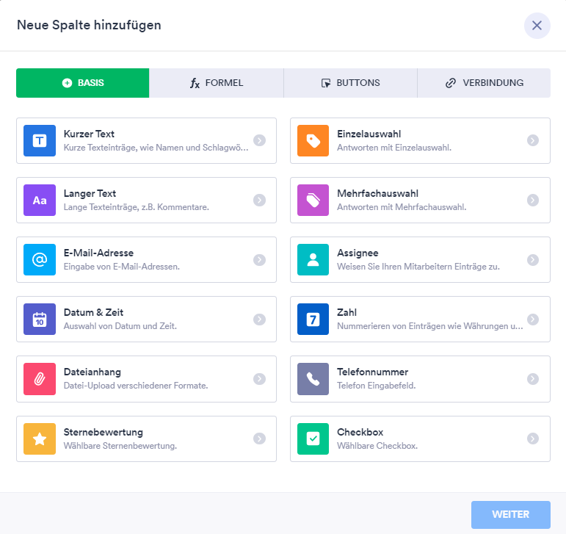Switch to the BASIS tab

click(83, 83)
